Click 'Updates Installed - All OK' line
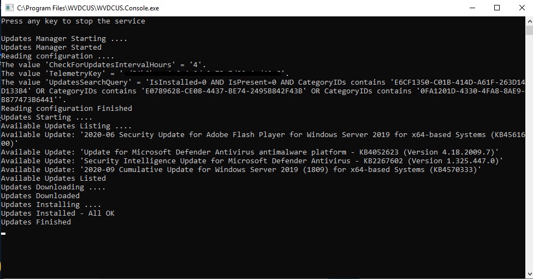 (x=58, y=213)
